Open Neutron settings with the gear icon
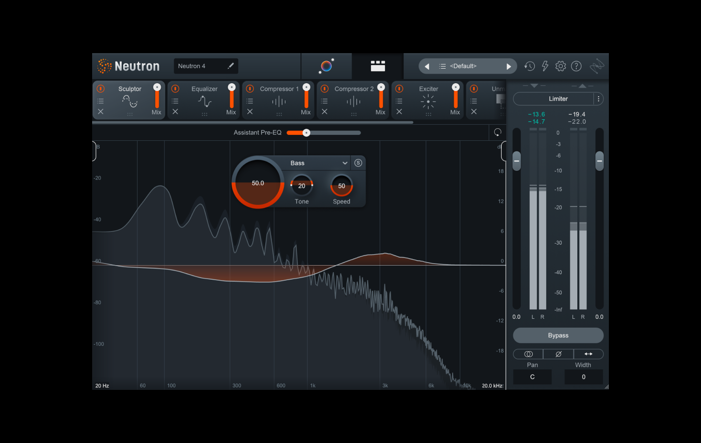This screenshot has width=701, height=443. coord(561,66)
